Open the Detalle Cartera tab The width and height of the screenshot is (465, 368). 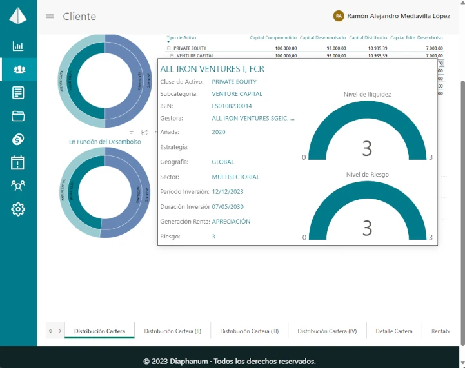tap(394, 331)
